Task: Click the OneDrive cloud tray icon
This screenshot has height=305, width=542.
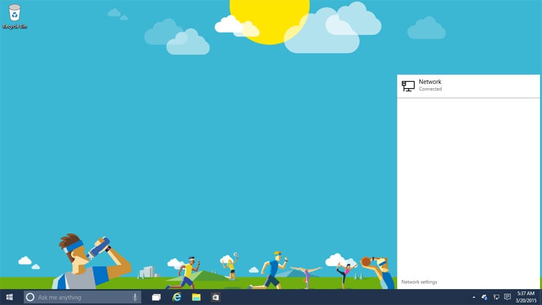Action: (x=484, y=297)
